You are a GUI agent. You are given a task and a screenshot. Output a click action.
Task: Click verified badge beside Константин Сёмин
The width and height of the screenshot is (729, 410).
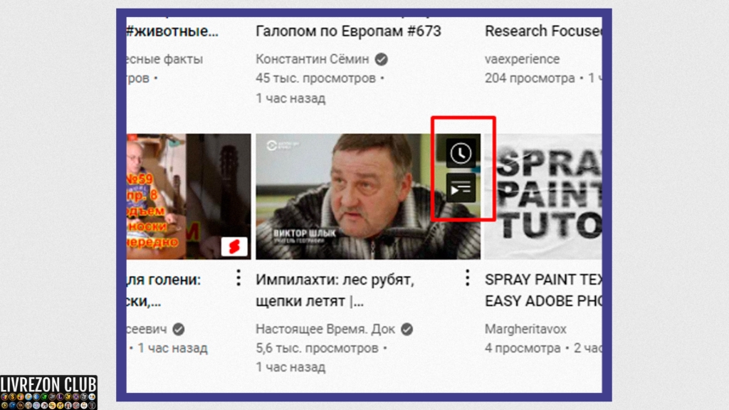click(382, 59)
